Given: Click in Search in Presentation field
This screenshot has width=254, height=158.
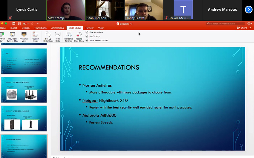Looking at the screenshot, I should tap(225, 24).
